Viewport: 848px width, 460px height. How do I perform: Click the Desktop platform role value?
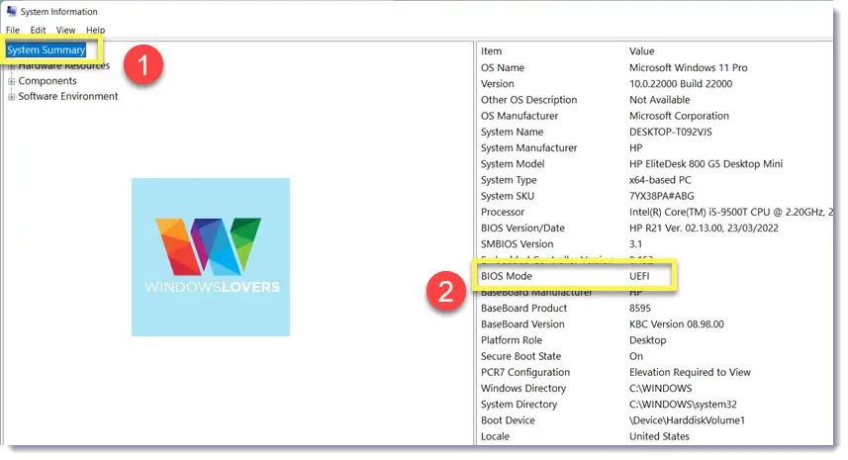point(648,340)
